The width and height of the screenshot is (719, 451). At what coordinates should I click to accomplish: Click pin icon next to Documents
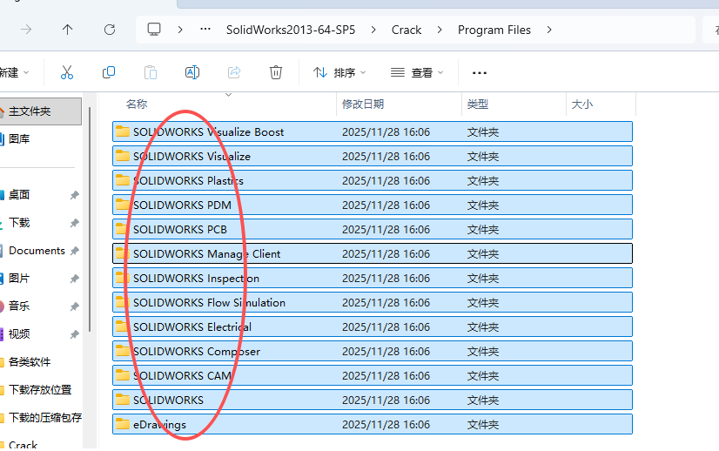coord(74,251)
